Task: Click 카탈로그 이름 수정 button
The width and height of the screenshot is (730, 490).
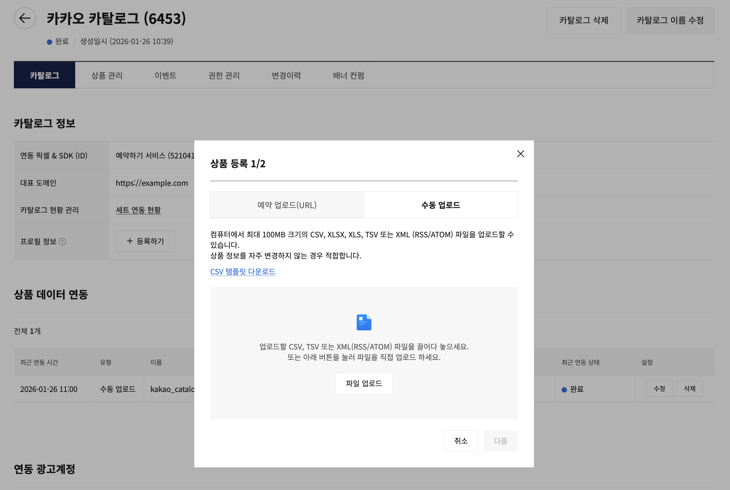Action: pyautogui.click(x=670, y=21)
